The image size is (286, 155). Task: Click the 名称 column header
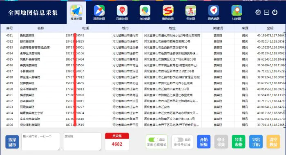click(x=41, y=28)
